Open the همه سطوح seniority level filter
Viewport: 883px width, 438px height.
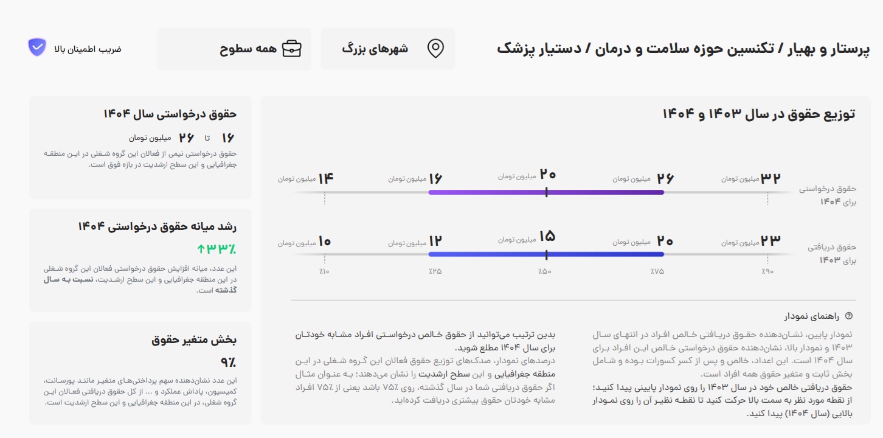pyautogui.click(x=234, y=49)
